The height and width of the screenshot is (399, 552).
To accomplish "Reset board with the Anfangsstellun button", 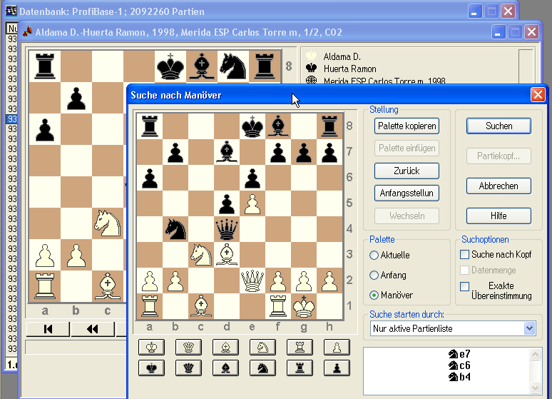I will (x=407, y=193).
